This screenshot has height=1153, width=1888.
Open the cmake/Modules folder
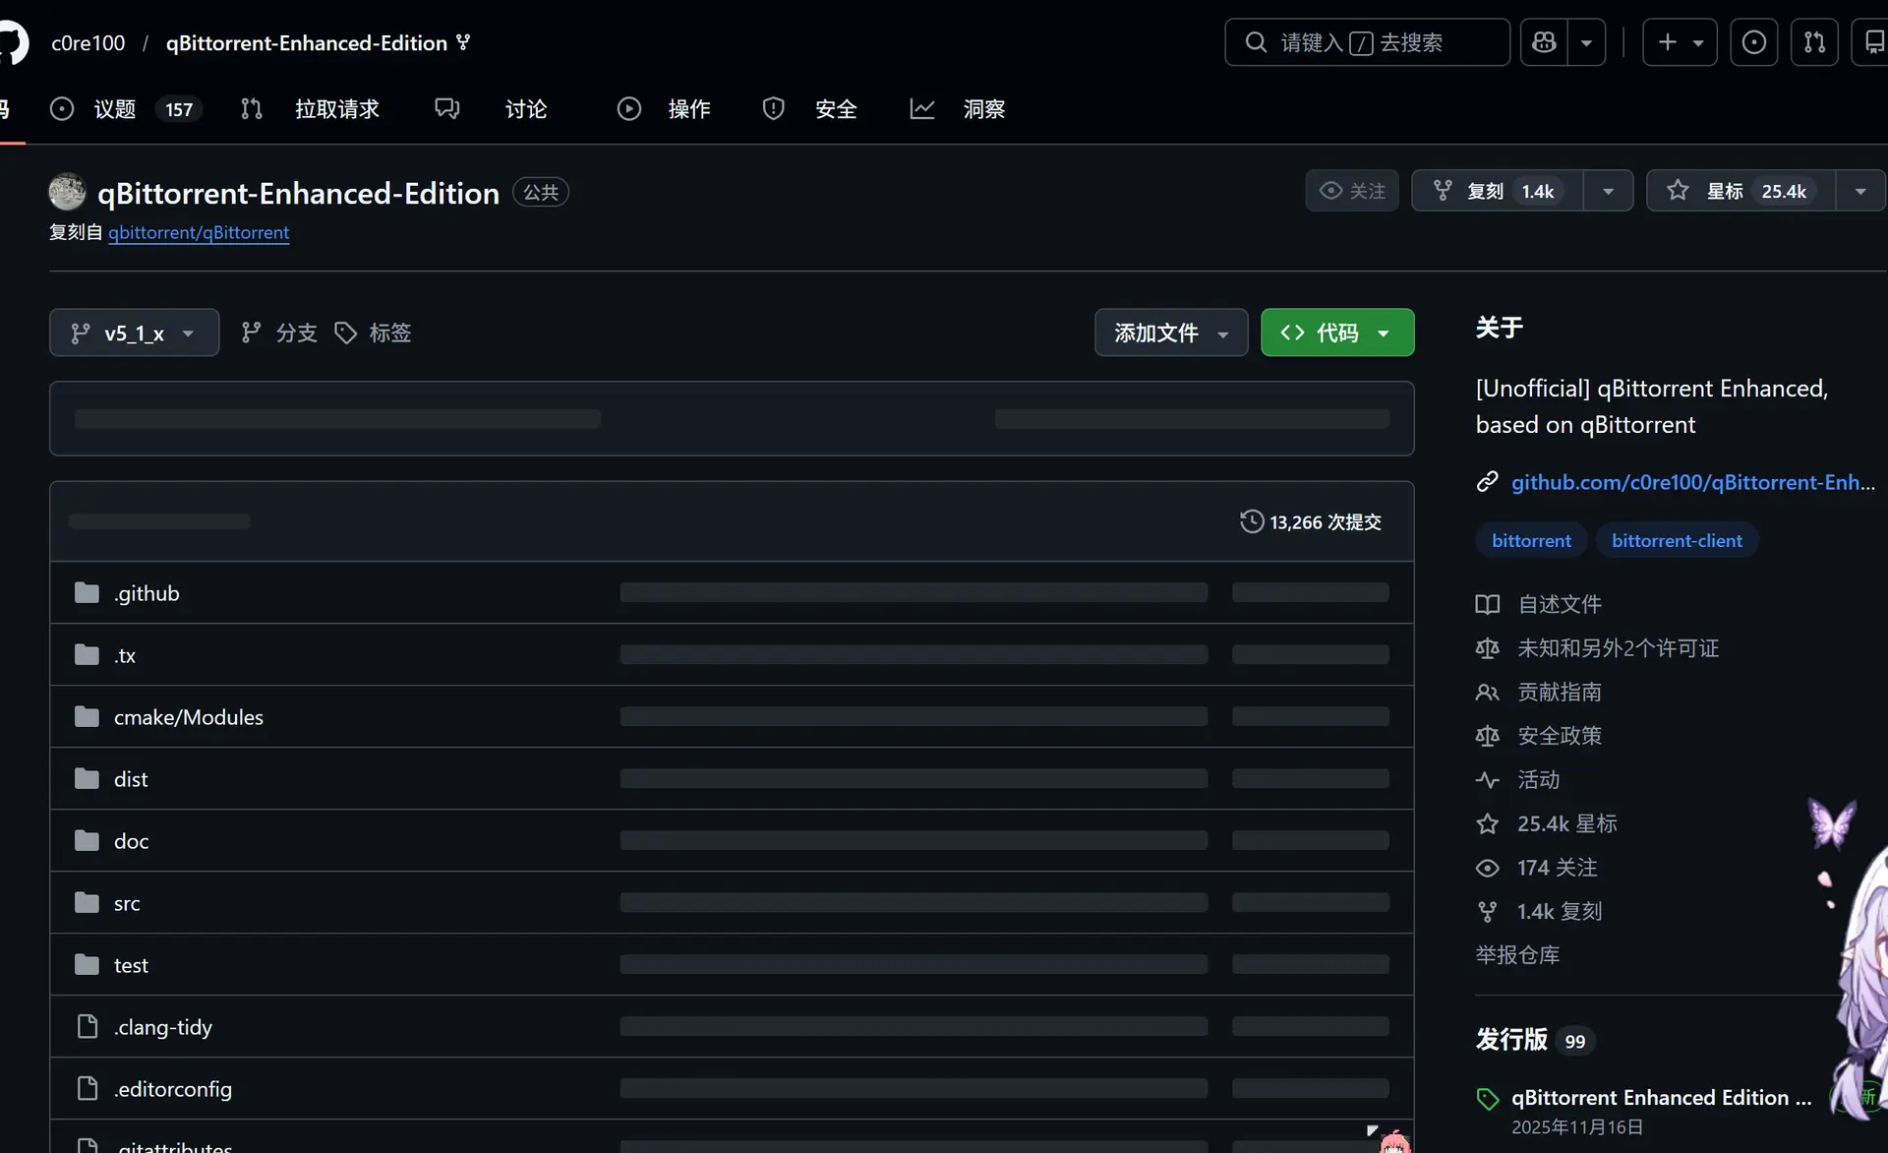pyautogui.click(x=189, y=717)
